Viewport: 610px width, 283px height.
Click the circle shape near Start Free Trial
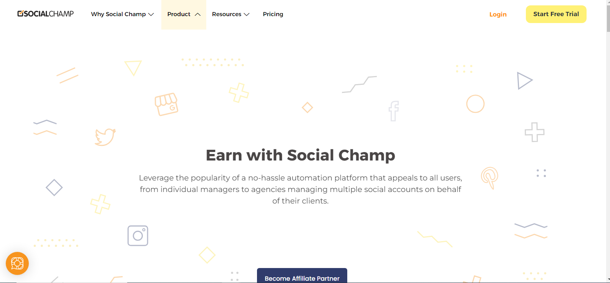tap(475, 104)
